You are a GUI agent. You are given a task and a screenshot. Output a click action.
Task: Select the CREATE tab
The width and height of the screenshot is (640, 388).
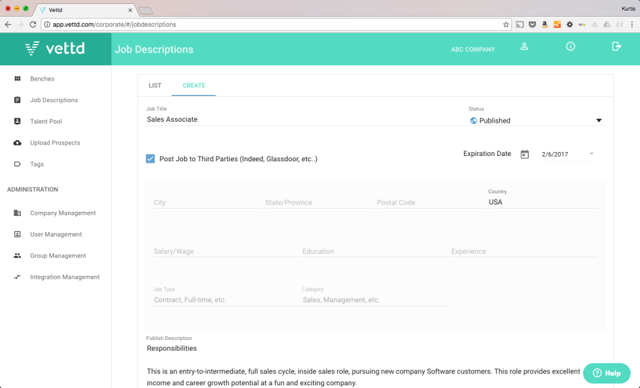coord(194,85)
